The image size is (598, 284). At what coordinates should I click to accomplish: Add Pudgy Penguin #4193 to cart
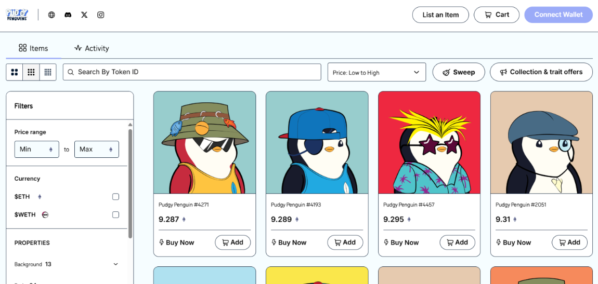tap(345, 242)
